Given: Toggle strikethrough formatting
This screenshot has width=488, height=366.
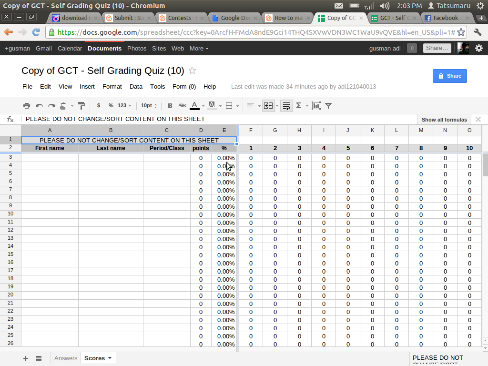Looking at the screenshot, I should coord(181,105).
